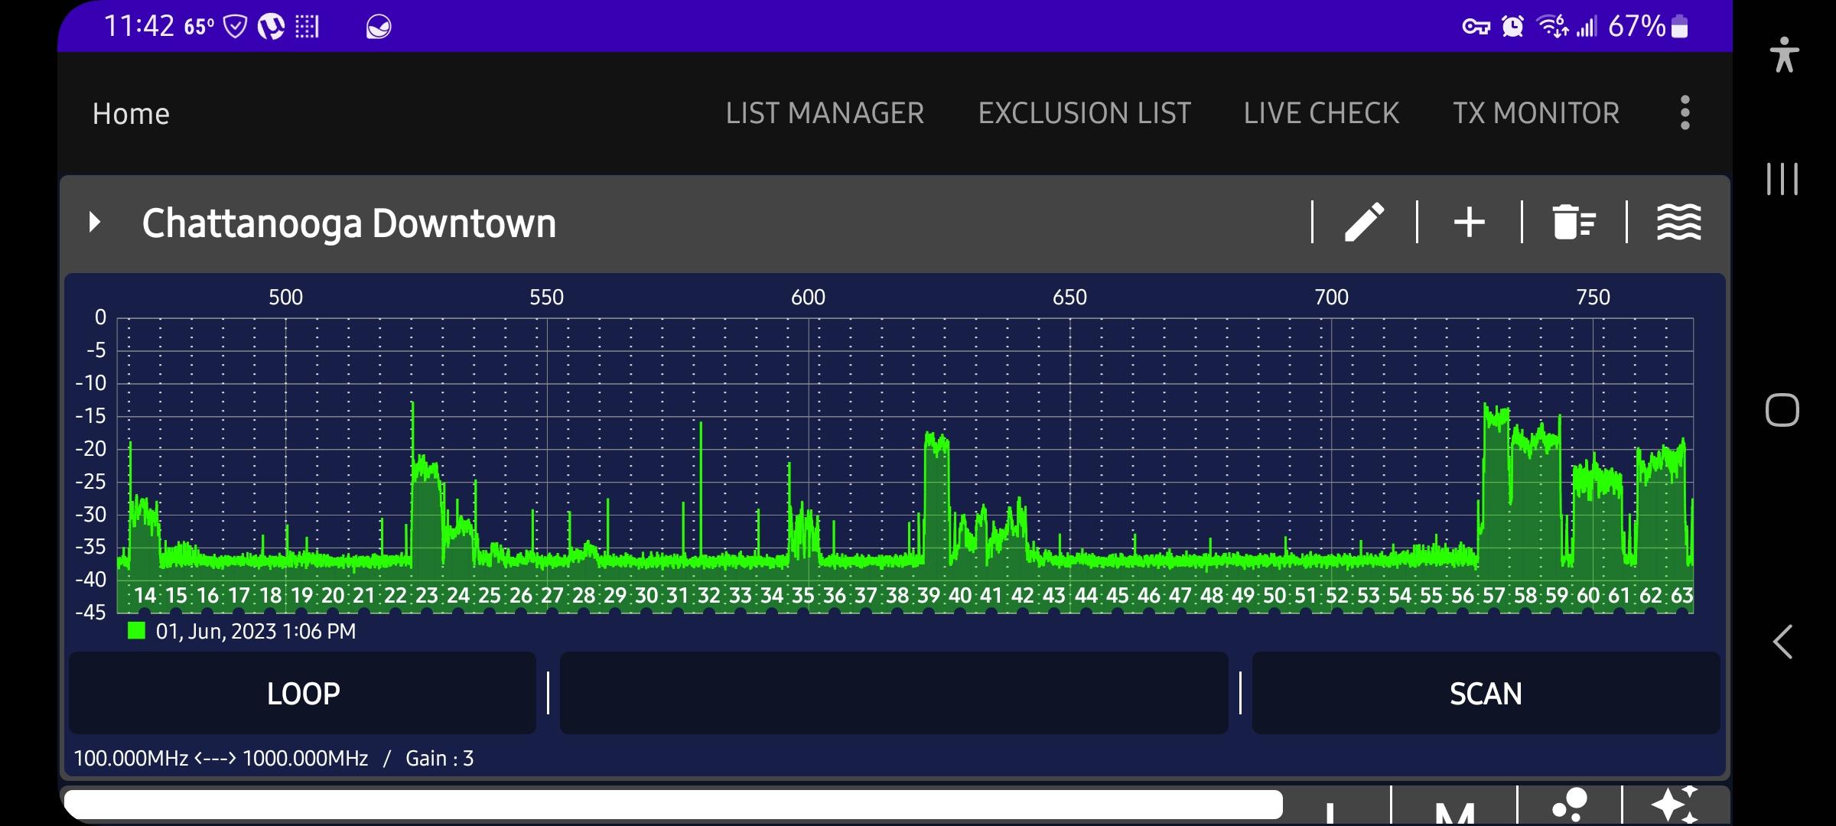Screen dimensions: 1836x826
Task: Open the waterfall view with the waves icon
Action: point(1680,223)
